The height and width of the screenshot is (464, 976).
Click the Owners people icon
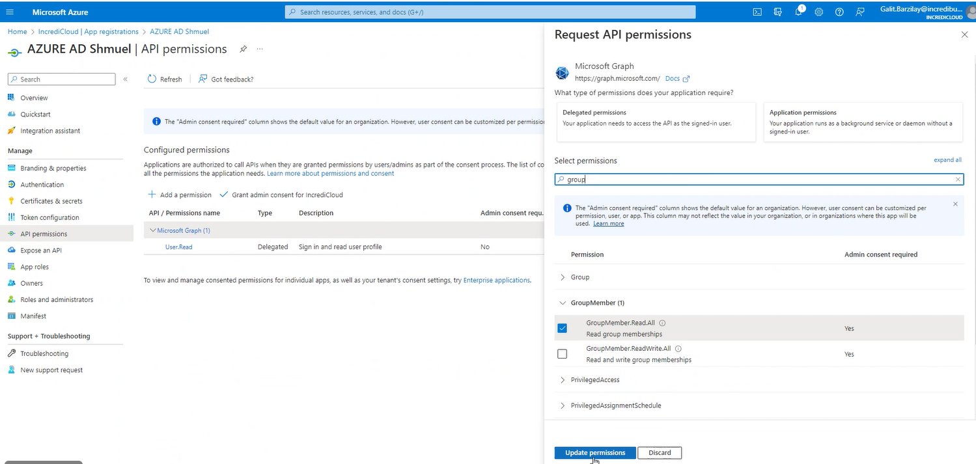[x=12, y=283]
